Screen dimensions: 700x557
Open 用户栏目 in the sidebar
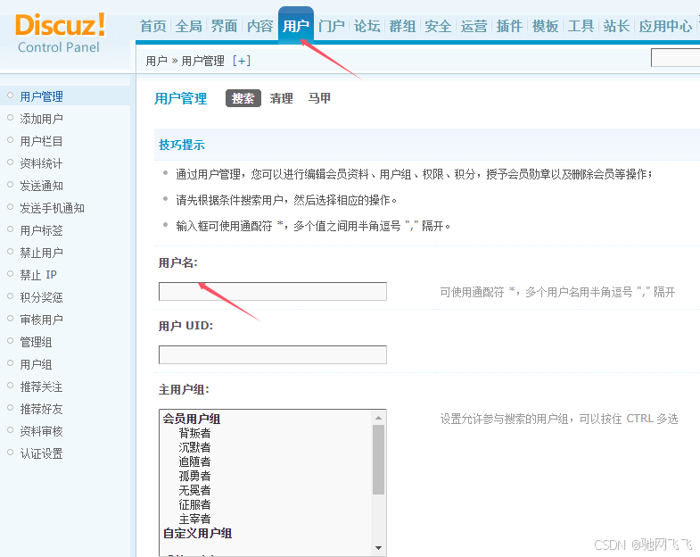(41, 141)
